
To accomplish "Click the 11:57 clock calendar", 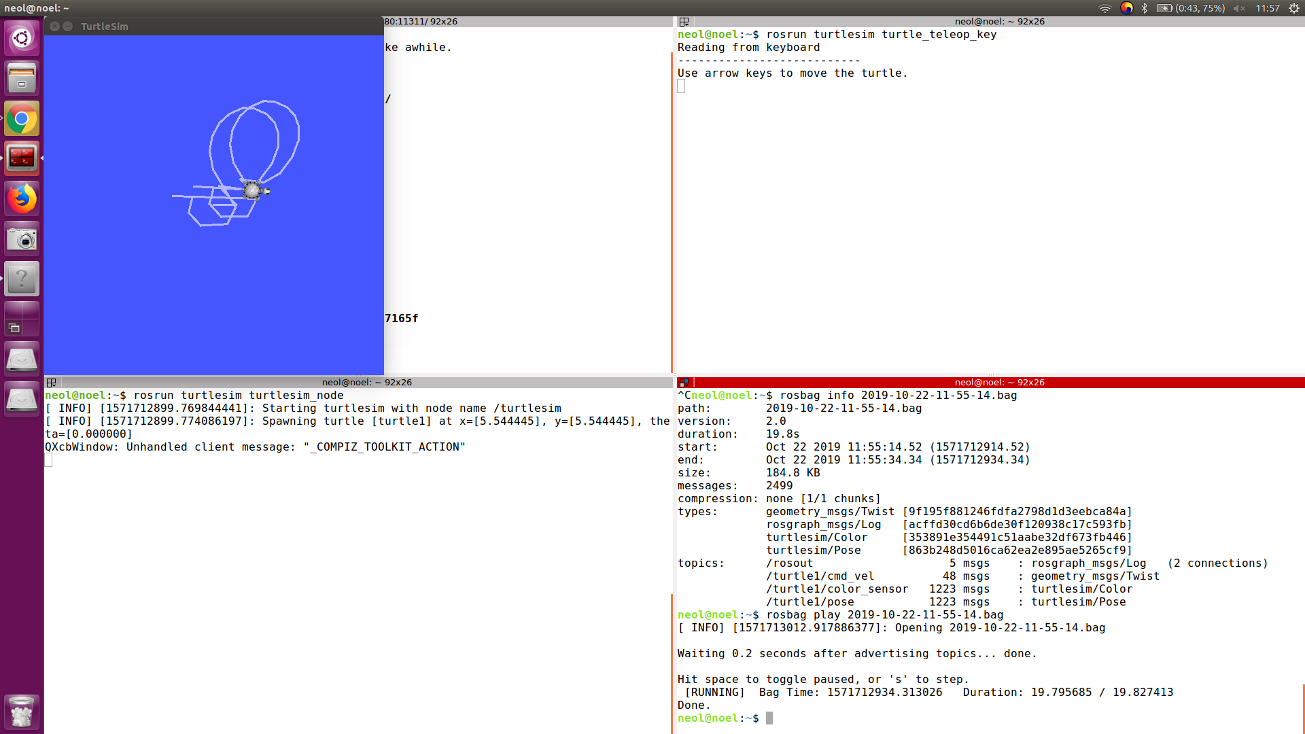I will [1267, 8].
